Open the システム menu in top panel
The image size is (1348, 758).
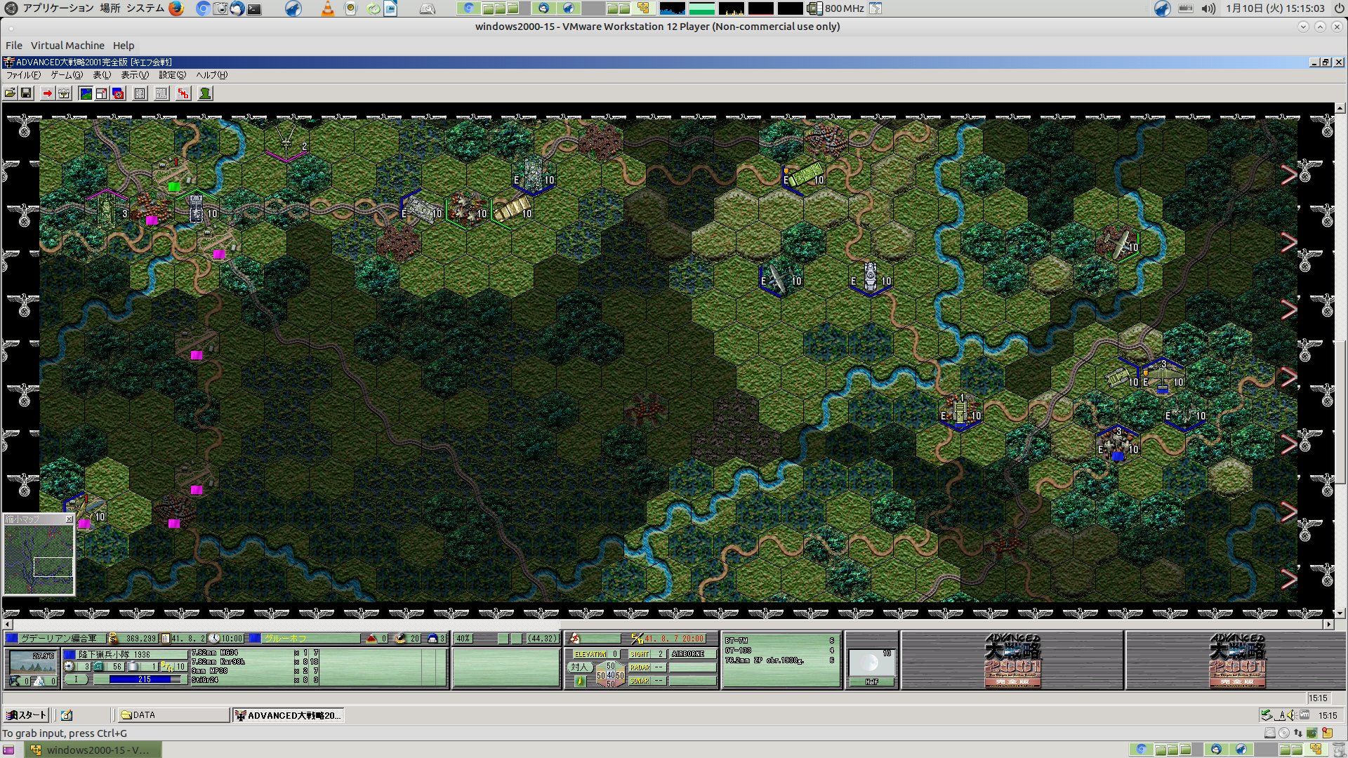click(145, 8)
